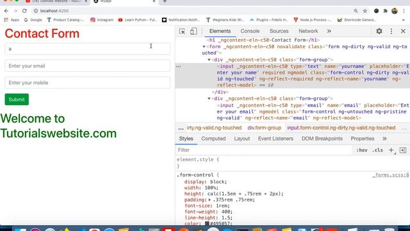Open the Event Listeners pane tab
The height and width of the screenshot is (231, 410).
[275, 139]
